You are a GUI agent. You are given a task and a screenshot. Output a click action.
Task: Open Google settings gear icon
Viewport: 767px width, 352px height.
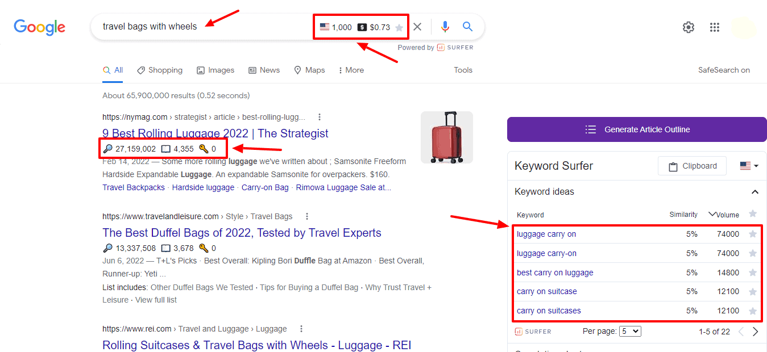pyautogui.click(x=689, y=27)
